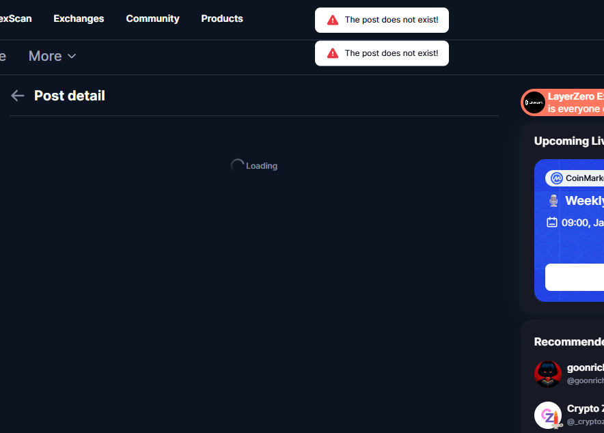Click the LayerZero logo in the banner

[534, 102]
